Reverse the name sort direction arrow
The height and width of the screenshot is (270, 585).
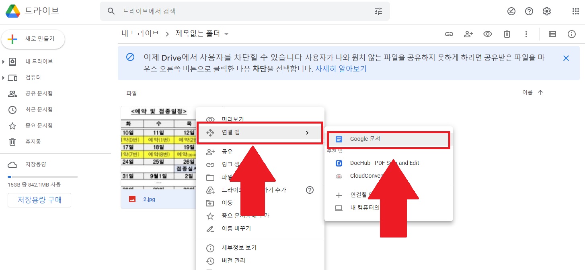[540, 92]
